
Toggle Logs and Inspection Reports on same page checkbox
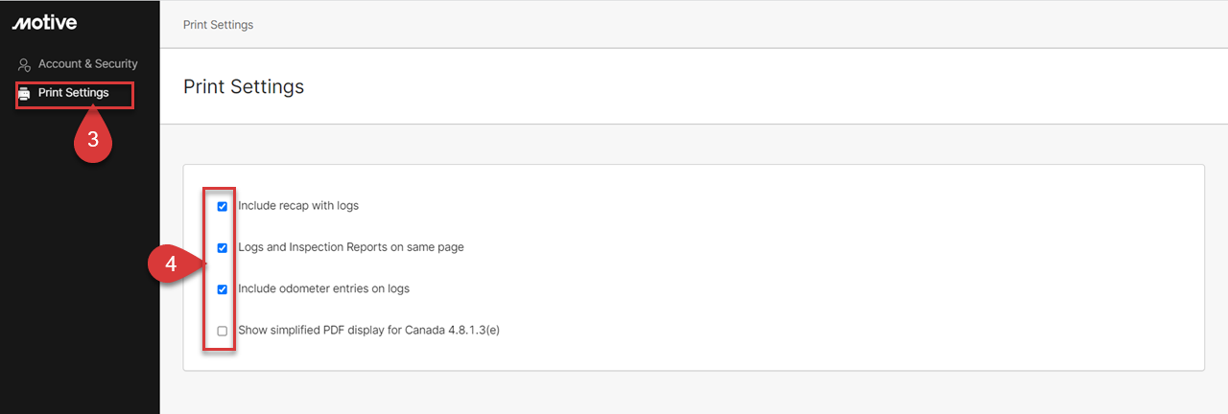click(223, 247)
